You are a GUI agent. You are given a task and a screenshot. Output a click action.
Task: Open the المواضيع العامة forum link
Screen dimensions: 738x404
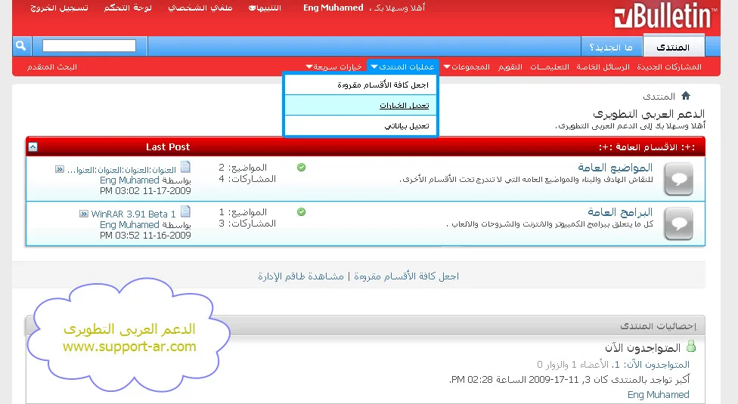[x=615, y=168]
